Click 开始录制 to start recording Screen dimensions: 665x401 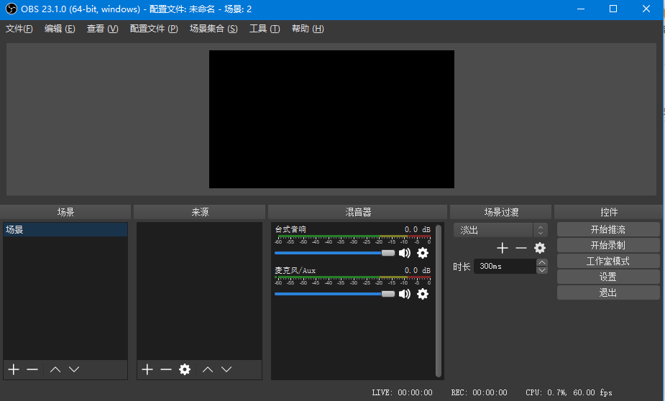click(x=608, y=245)
